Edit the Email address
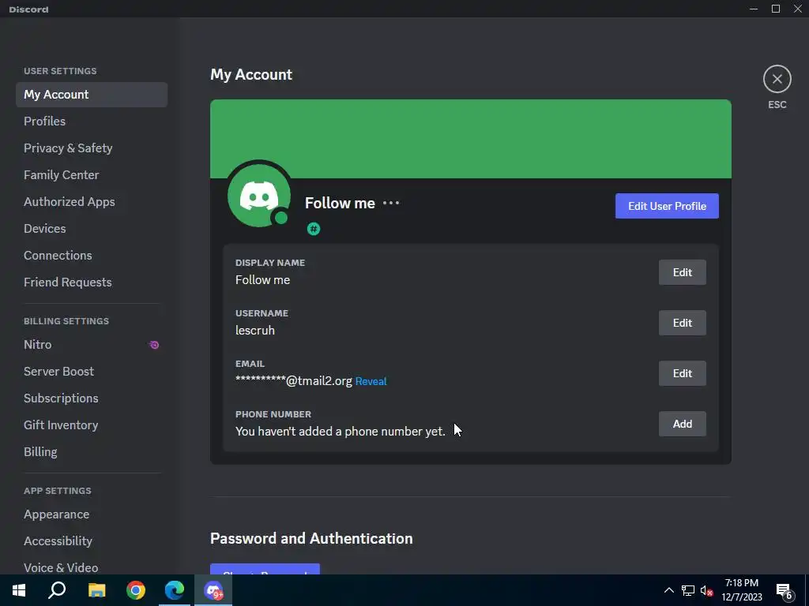Viewport: 809px width, 606px height. coord(682,373)
